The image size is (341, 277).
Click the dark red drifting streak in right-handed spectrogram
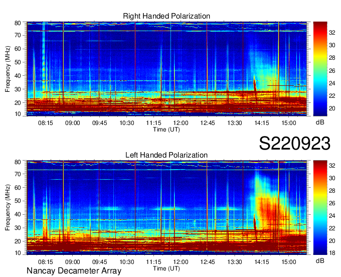255,84
